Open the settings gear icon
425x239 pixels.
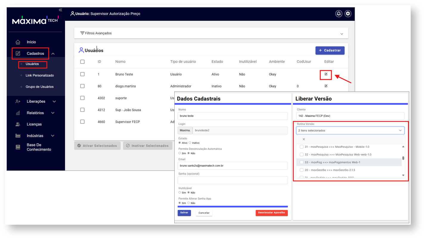[348, 14]
